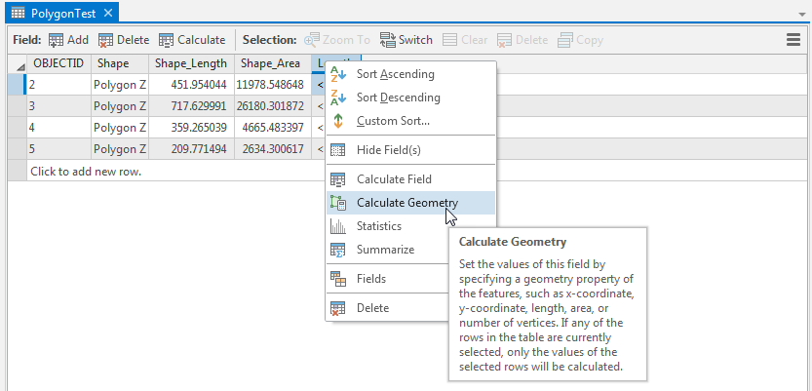Select Hide Field(s) menu entry
Image resolution: width=812 pixels, height=391 pixels.
(410, 150)
